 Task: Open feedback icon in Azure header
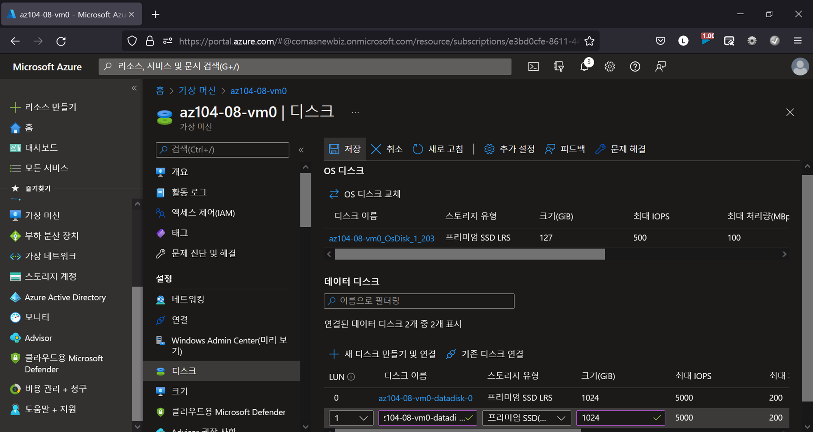(661, 67)
